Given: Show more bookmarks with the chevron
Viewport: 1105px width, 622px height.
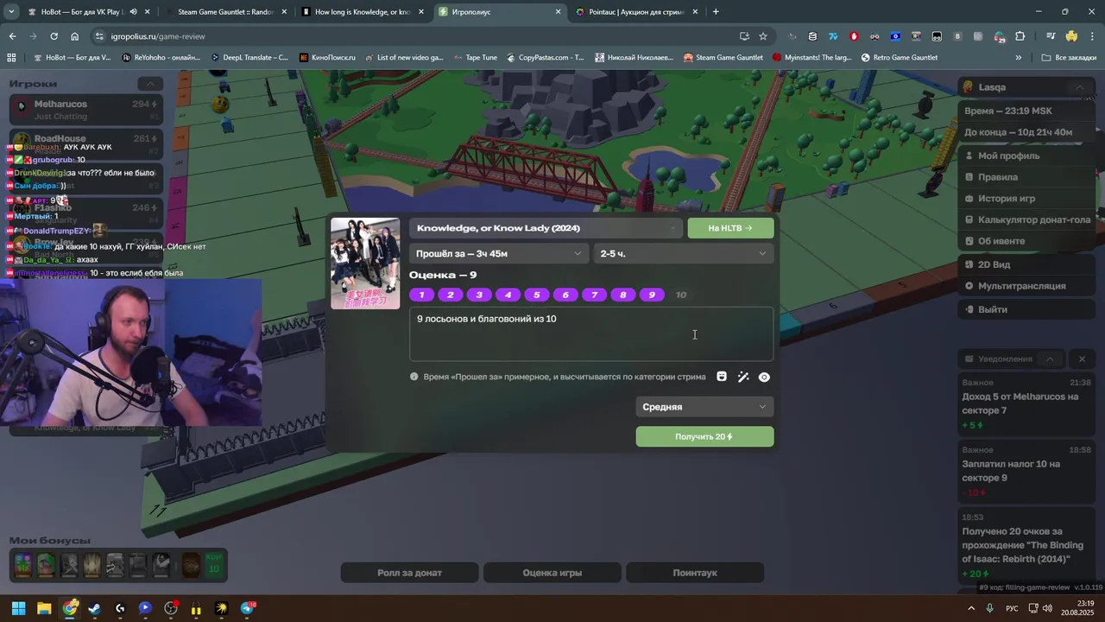Looking at the screenshot, I should [1019, 58].
